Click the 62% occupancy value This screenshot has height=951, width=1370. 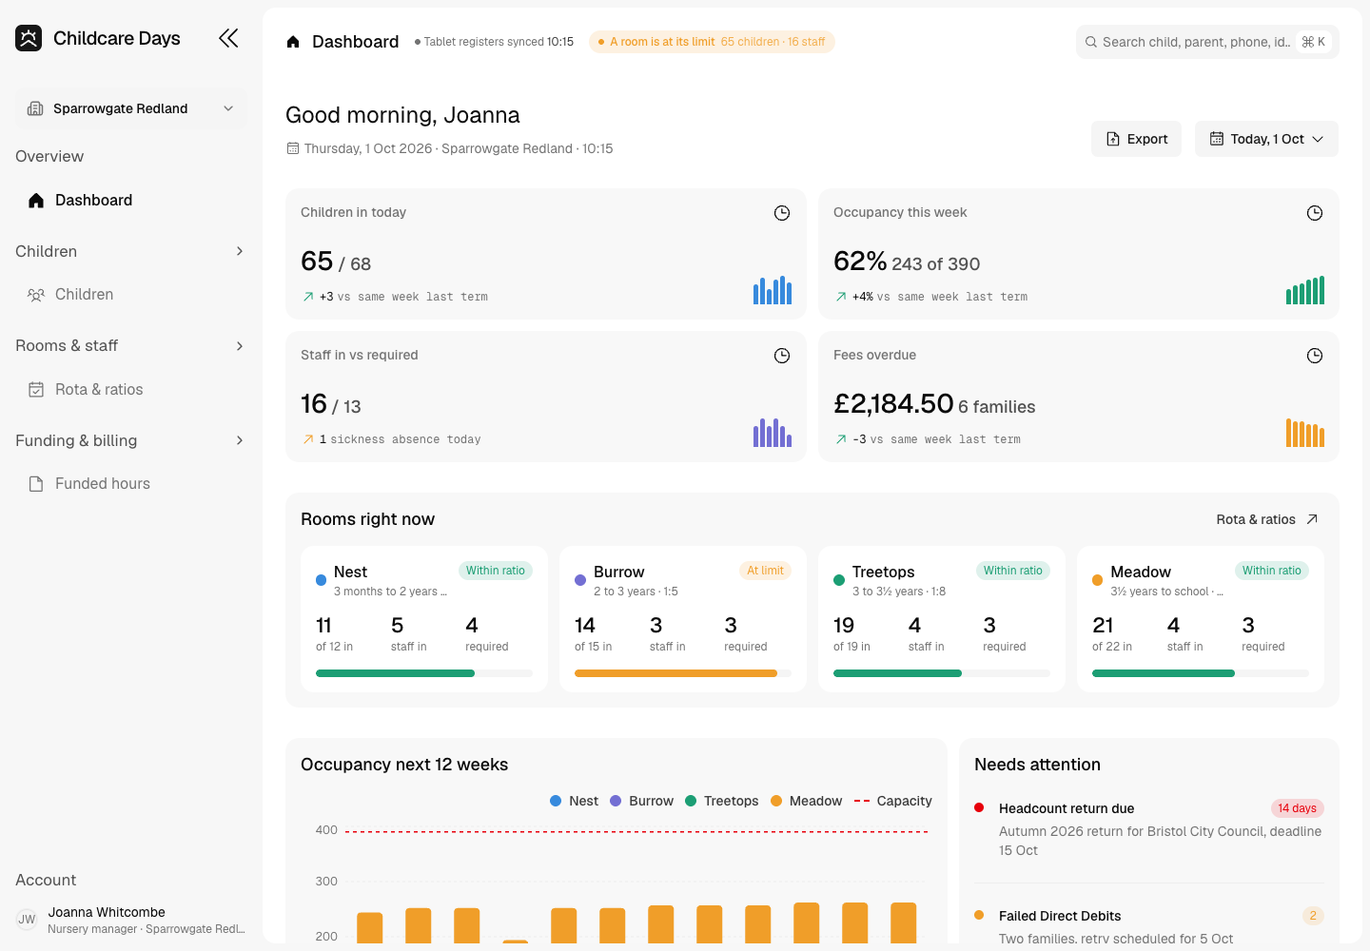tap(860, 262)
